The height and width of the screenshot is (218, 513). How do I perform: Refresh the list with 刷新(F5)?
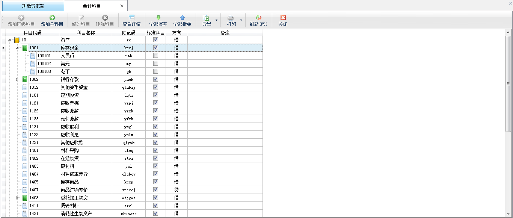258,18
